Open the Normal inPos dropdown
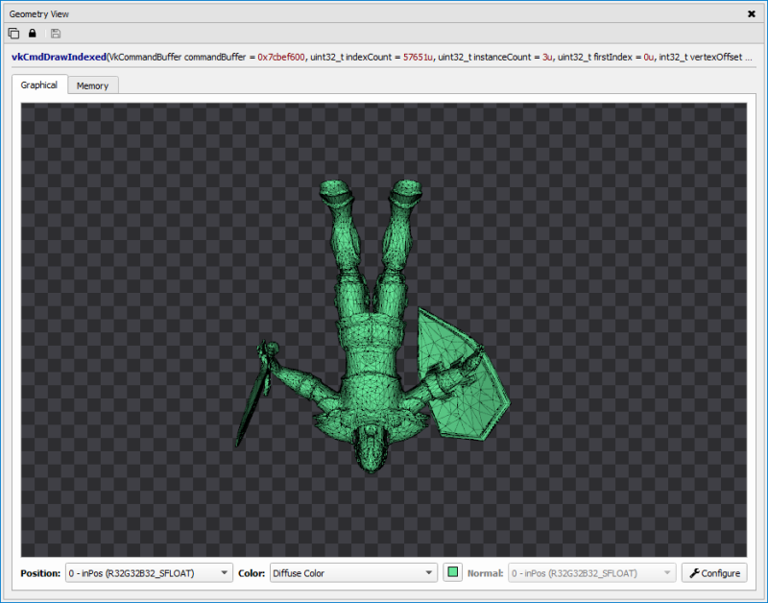The height and width of the screenshot is (603, 768). (x=591, y=572)
